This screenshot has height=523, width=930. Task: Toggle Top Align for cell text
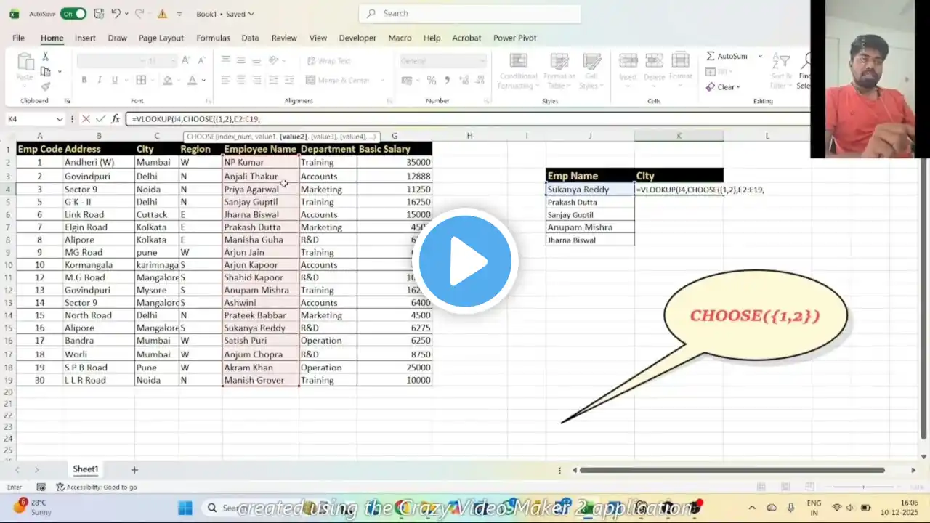click(226, 61)
